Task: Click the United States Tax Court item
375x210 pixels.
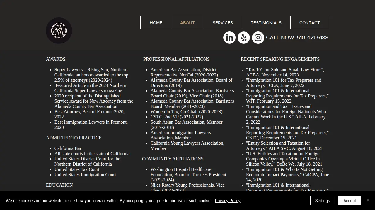Action: click(x=77, y=169)
